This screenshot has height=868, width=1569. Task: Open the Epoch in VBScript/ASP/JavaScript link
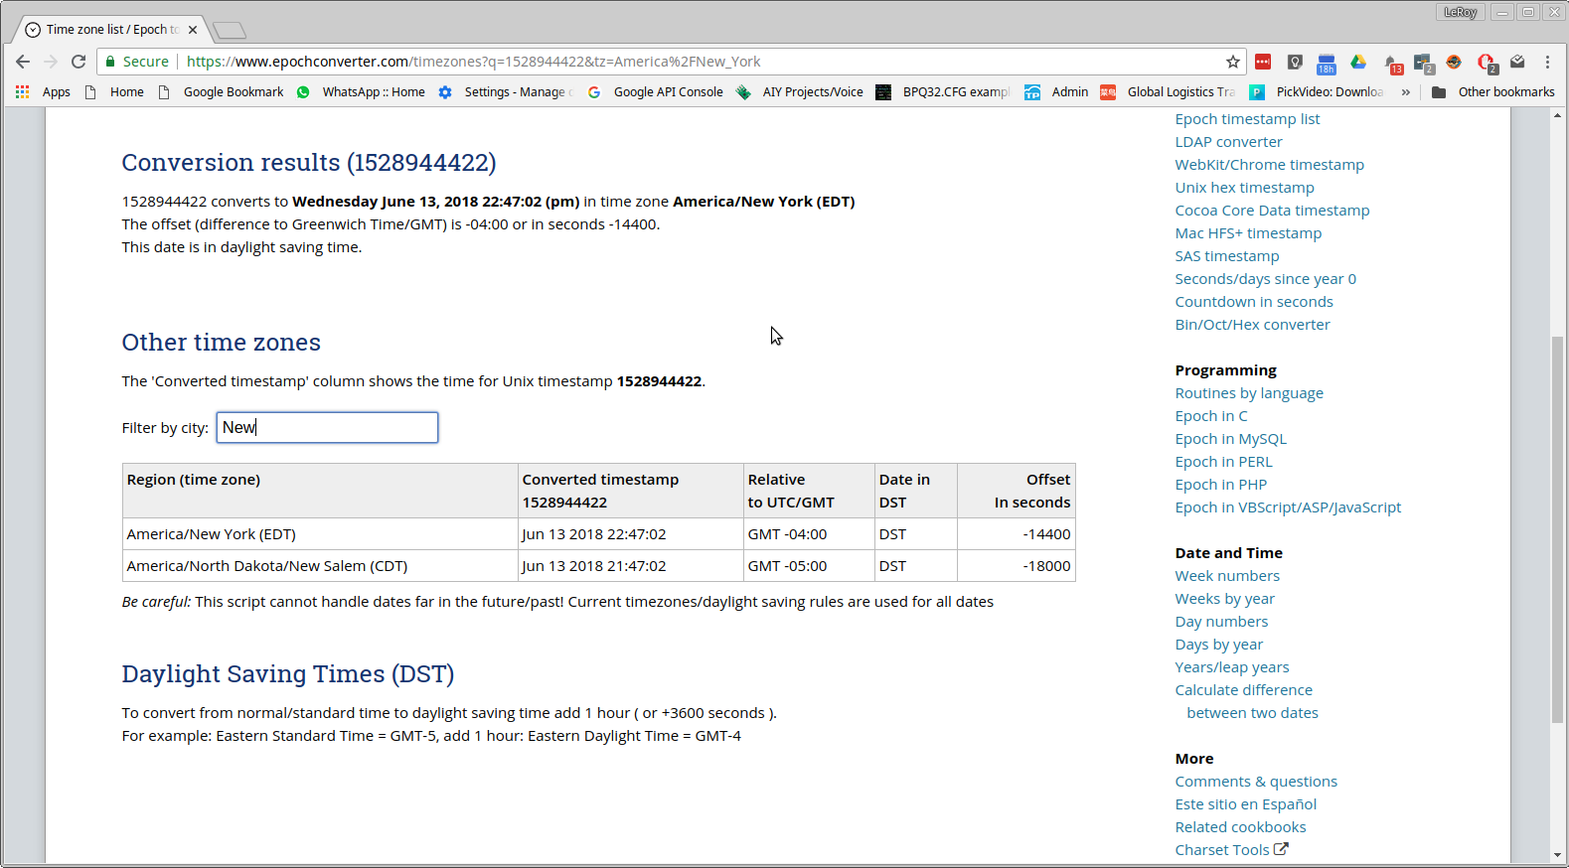pyautogui.click(x=1288, y=507)
